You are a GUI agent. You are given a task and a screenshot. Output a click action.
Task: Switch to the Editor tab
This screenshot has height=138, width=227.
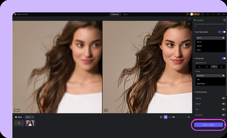(125, 14)
